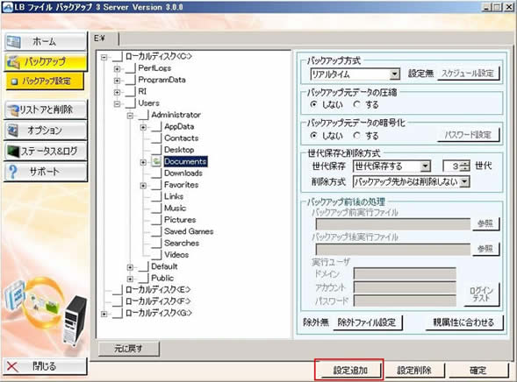
Task: Expand the ローカルディスク<G:> node
Action: (x=104, y=314)
